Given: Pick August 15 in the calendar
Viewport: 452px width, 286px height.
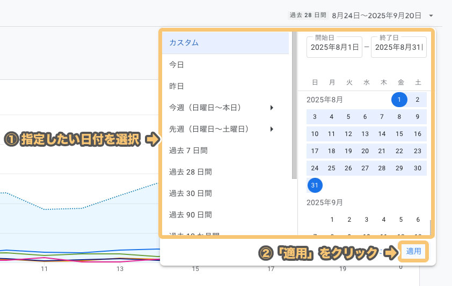Looking at the screenshot, I should (x=399, y=134).
